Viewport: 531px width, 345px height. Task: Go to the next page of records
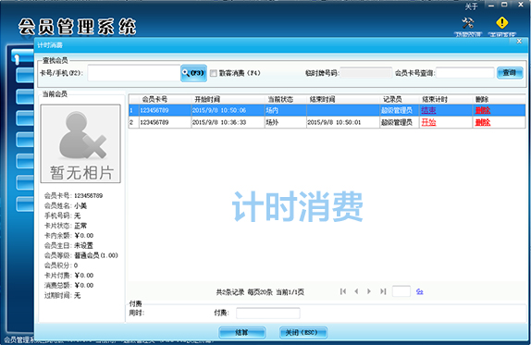pos(369,291)
